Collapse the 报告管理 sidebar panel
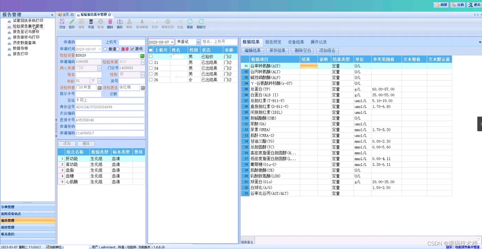The width and height of the screenshot is (482, 249). [x=52, y=15]
